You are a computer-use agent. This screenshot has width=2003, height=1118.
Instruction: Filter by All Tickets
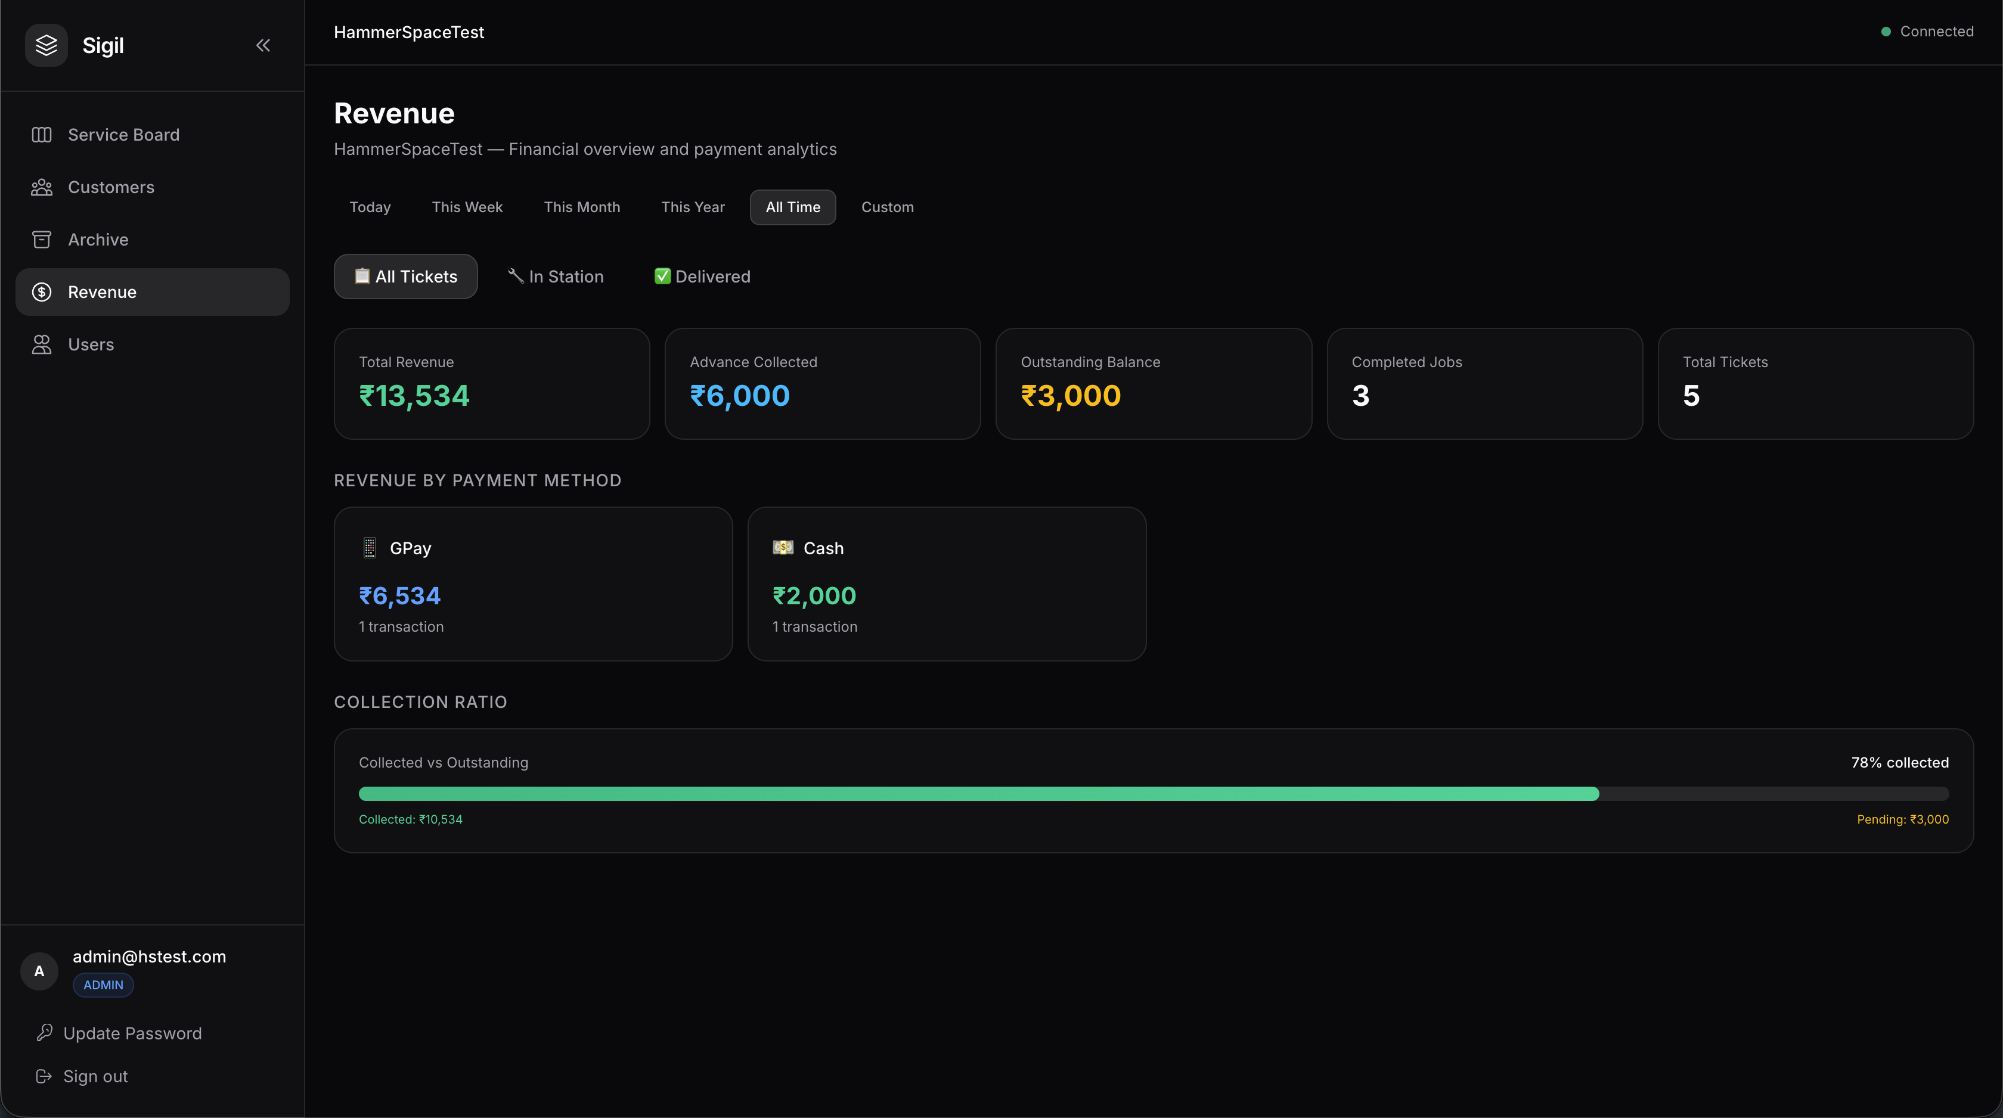[406, 276]
